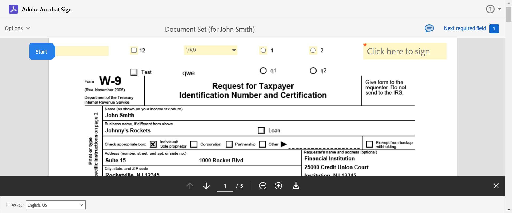Click the vertical scrollbar thumb

pyautogui.click(x=509, y=14)
